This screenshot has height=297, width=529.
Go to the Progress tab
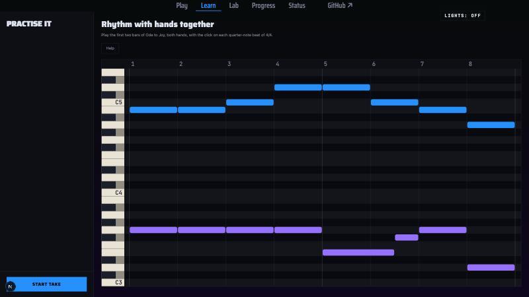263,5
